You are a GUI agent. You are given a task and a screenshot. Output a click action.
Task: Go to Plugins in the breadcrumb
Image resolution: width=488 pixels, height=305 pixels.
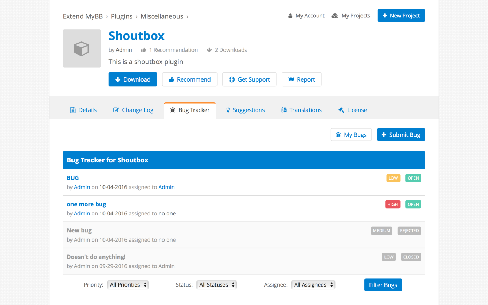122,16
